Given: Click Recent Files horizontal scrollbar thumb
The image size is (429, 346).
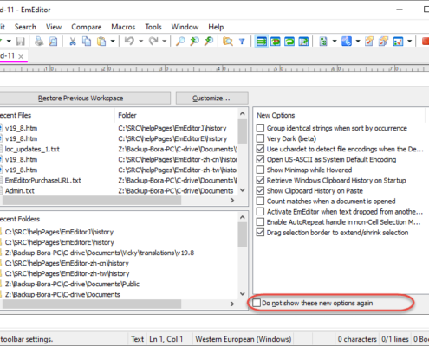Looking at the screenshot, I should [91, 200].
